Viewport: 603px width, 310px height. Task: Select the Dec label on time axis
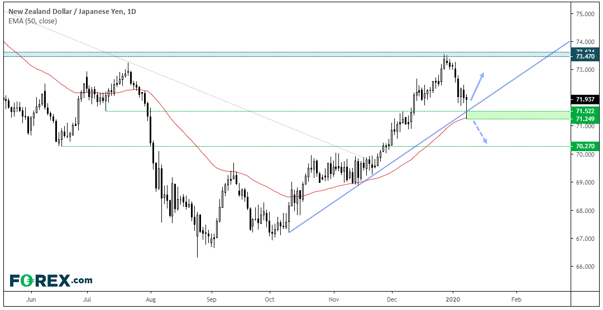coord(392,298)
